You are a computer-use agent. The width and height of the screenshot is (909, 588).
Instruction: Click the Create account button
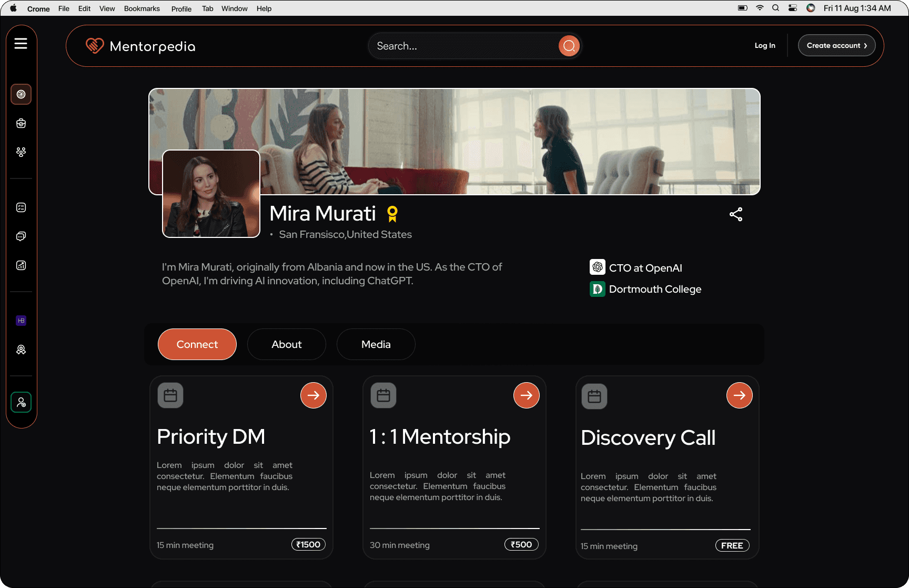coord(837,45)
